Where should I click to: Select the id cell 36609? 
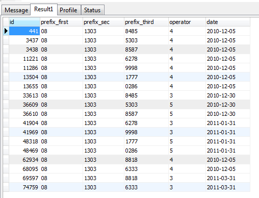click(x=24, y=105)
